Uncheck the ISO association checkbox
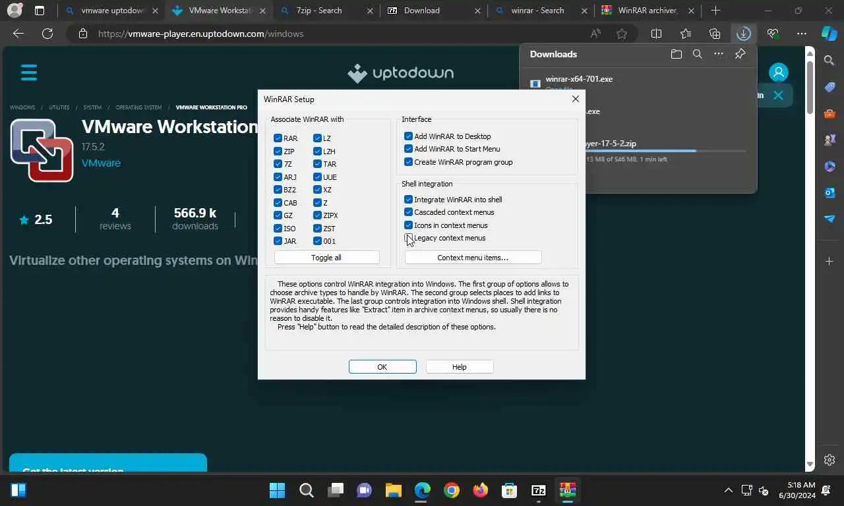This screenshot has width=844, height=506. tap(278, 229)
